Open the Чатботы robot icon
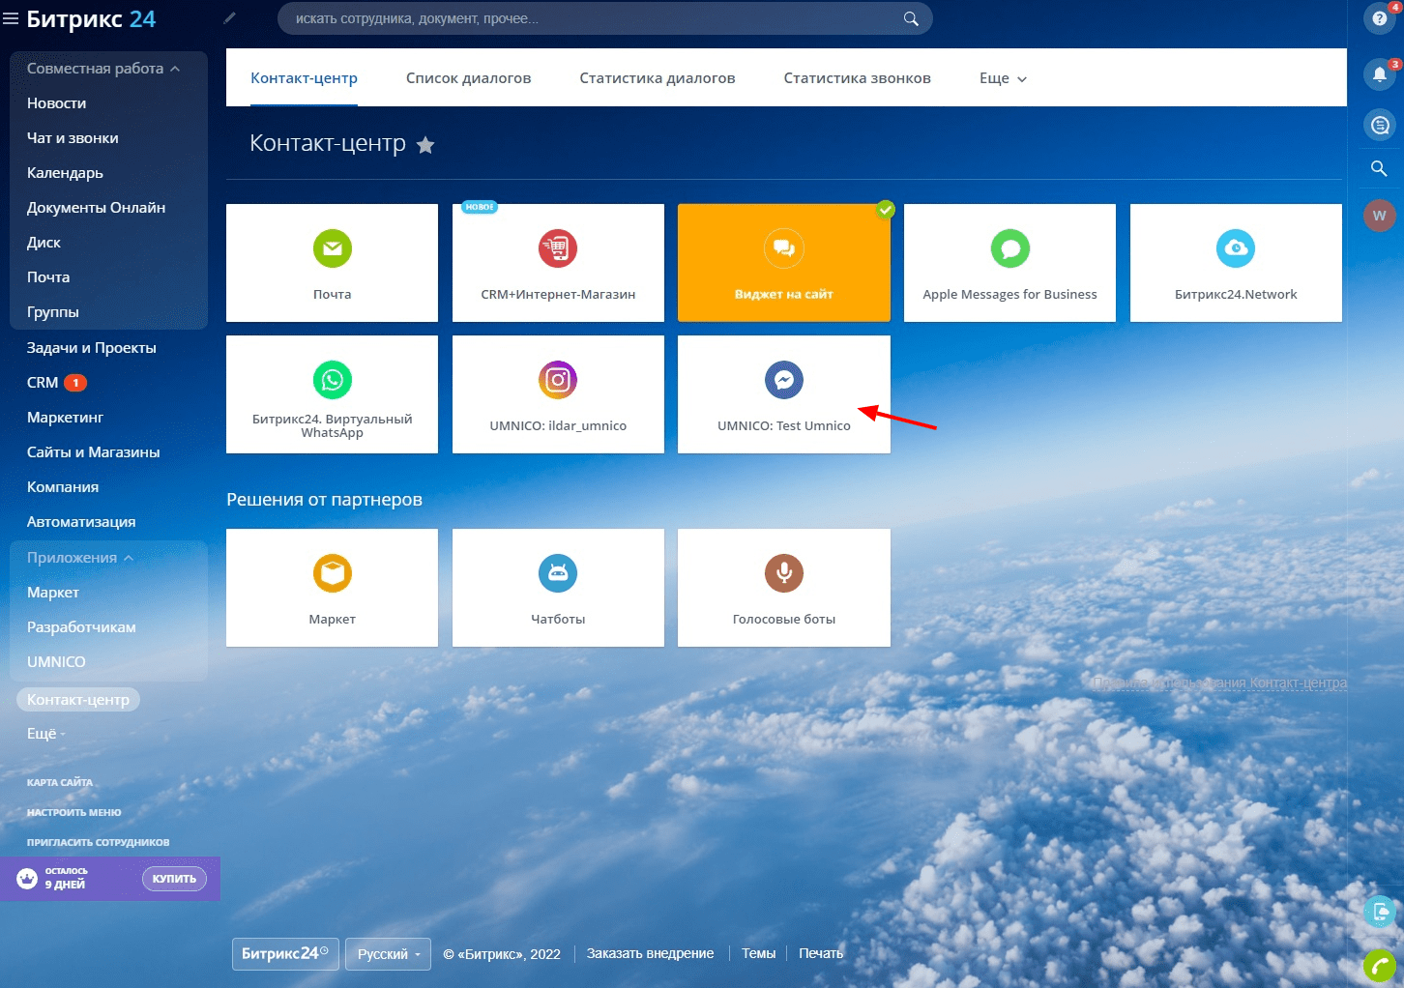 [558, 574]
